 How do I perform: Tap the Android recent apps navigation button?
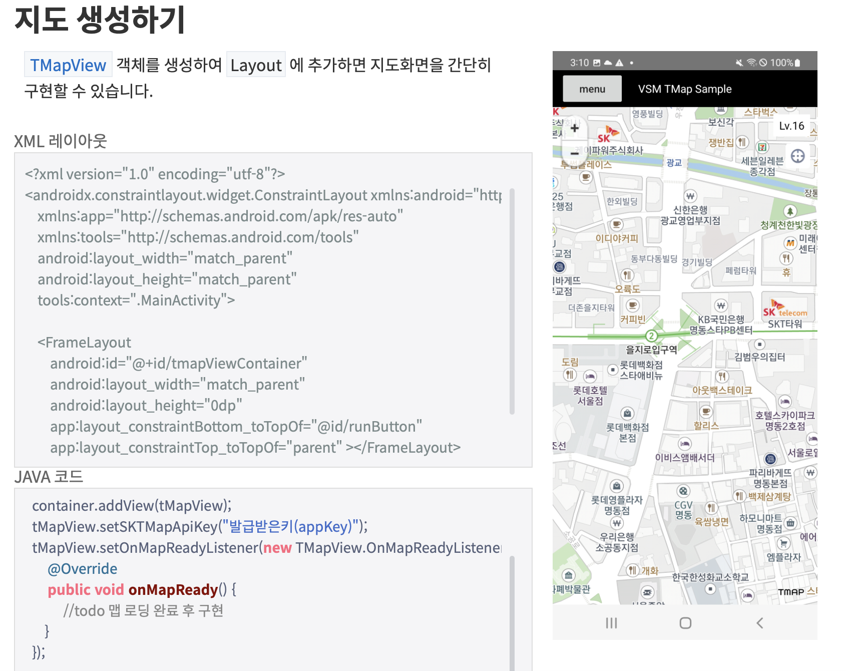pos(611,623)
